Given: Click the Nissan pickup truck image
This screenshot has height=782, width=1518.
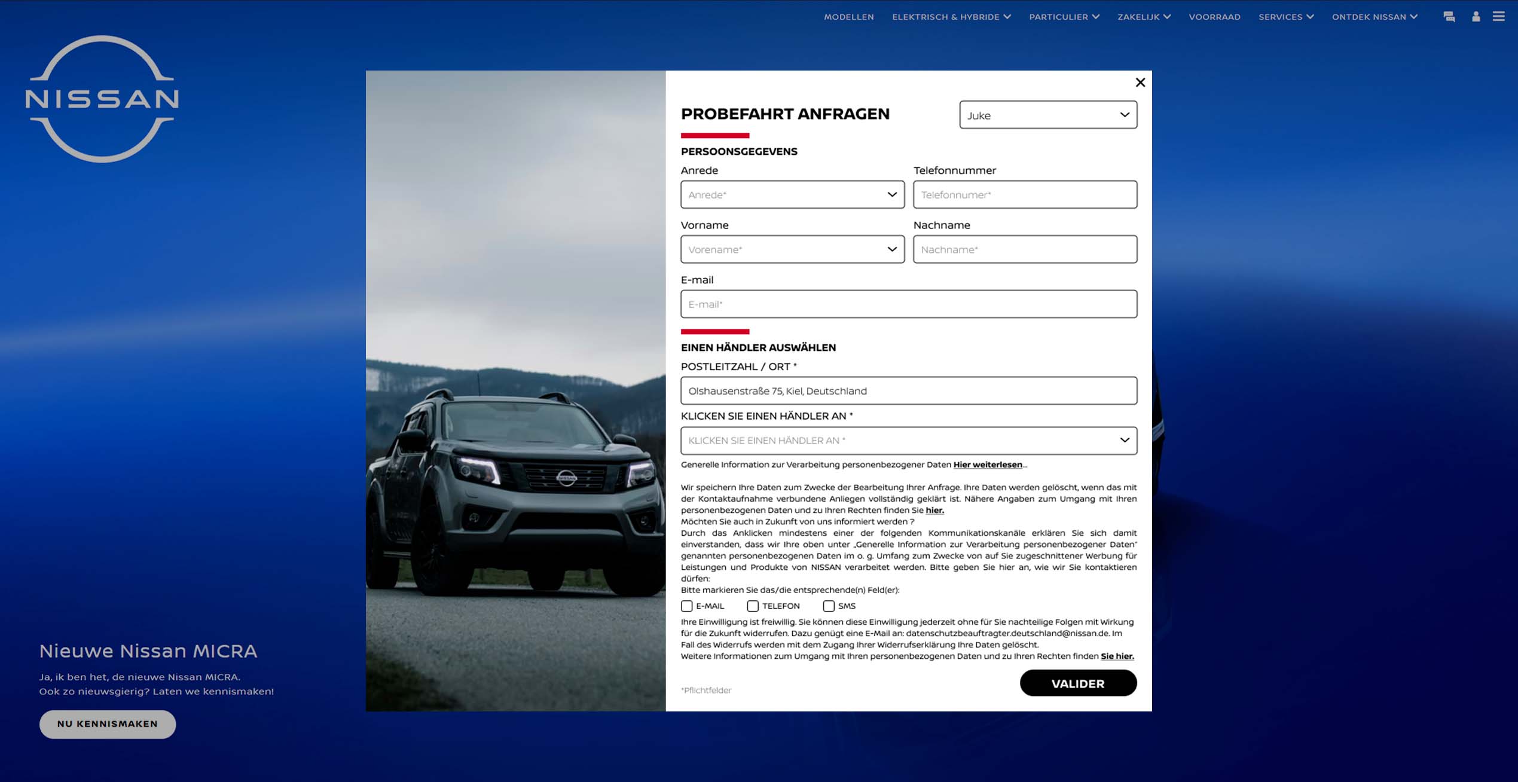Looking at the screenshot, I should (x=515, y=391).
